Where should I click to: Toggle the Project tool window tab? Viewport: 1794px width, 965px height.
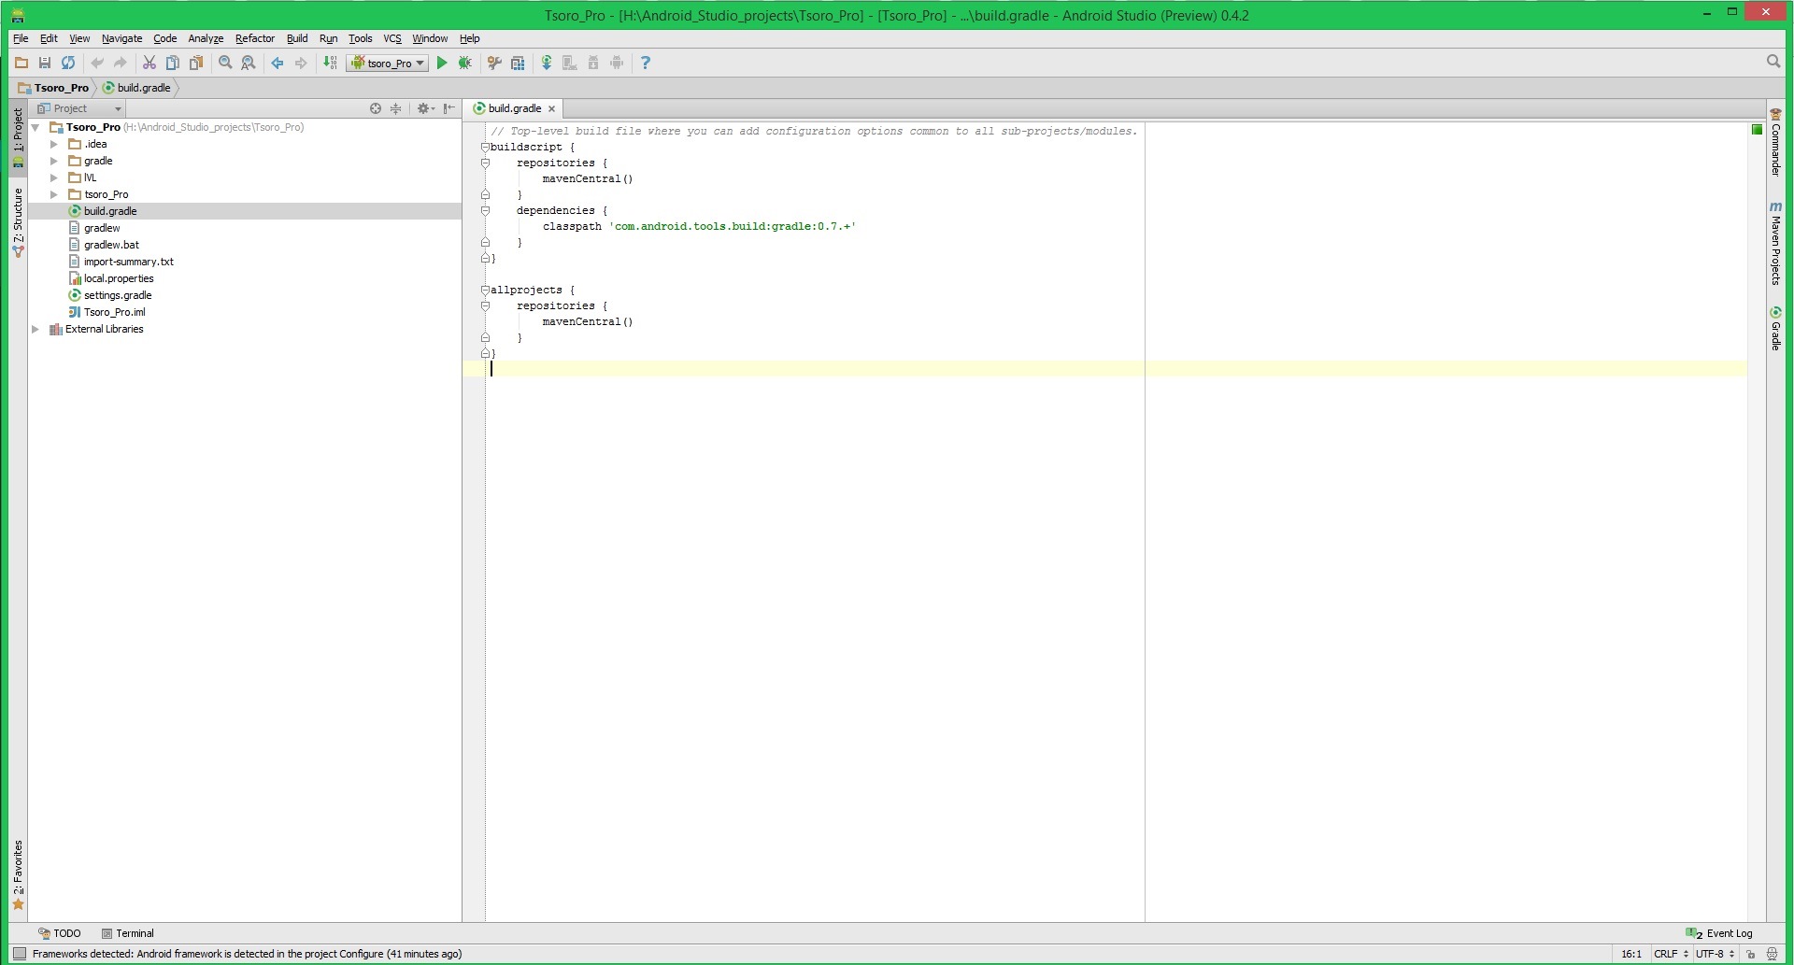(18, 138)
